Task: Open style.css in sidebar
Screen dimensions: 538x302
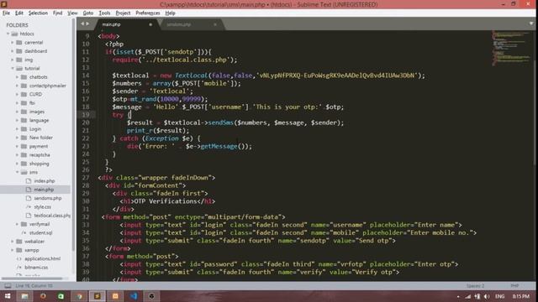Action: [x=43, y=207]
